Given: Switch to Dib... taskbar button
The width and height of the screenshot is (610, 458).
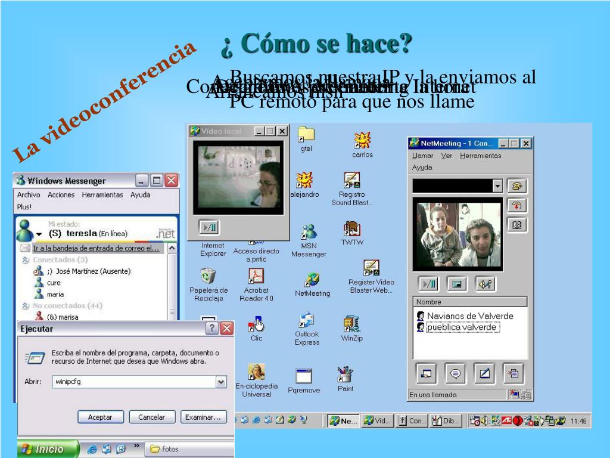Looking at the screenshot, I should 446,420.
